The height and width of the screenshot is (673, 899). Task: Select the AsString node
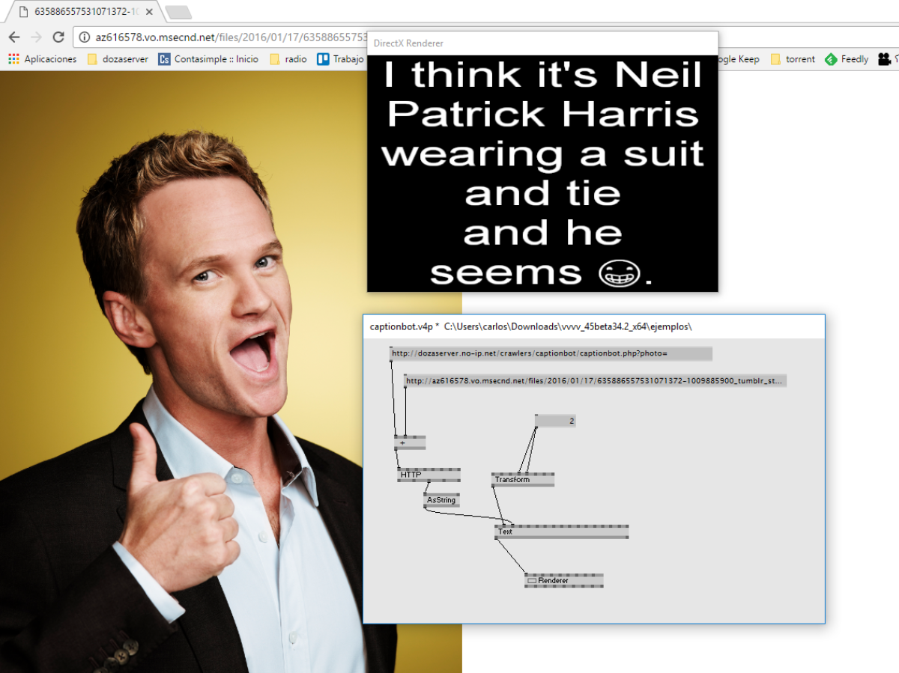pyautogui.click(x=441, y=500)
